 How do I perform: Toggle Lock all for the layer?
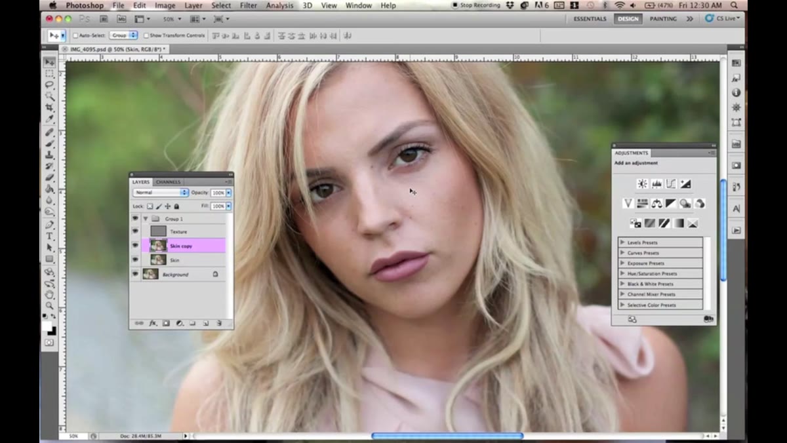(x=176, y=206)
